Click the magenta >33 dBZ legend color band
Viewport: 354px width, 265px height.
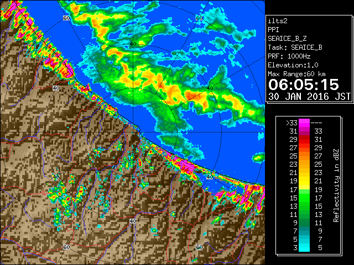point(304,123)
